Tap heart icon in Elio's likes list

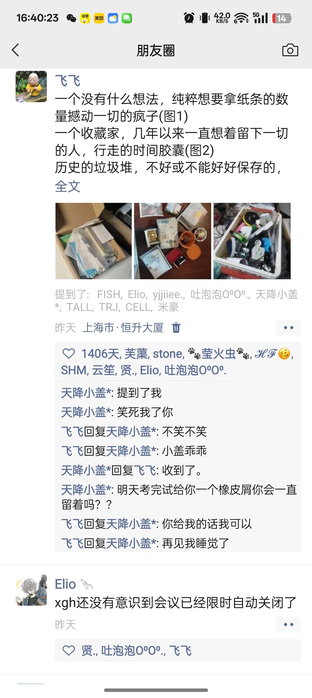(x=69, y=651)
